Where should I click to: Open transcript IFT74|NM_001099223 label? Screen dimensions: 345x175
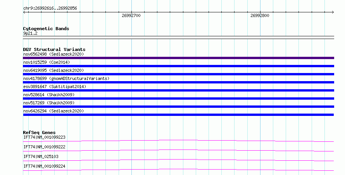45,137
